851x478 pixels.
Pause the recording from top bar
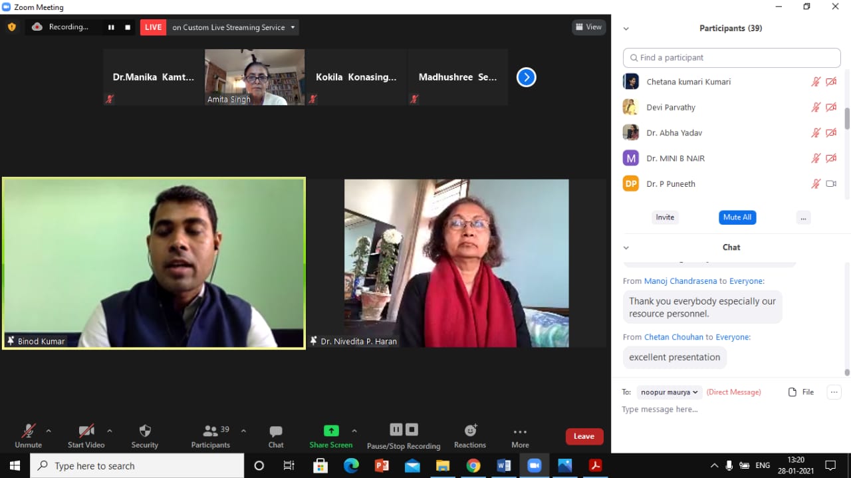tap(111, 27)
